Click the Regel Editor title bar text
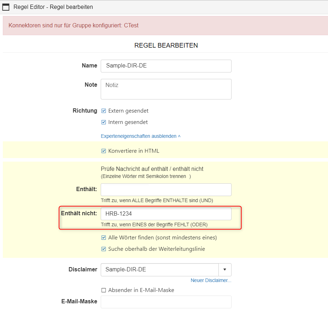This screenshot has height=314, width=328. coord(53,7)
